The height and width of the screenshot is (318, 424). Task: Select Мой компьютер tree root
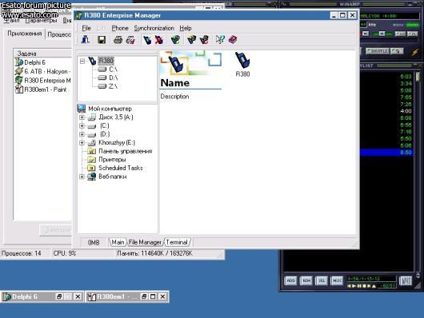[x=110, y=109]
